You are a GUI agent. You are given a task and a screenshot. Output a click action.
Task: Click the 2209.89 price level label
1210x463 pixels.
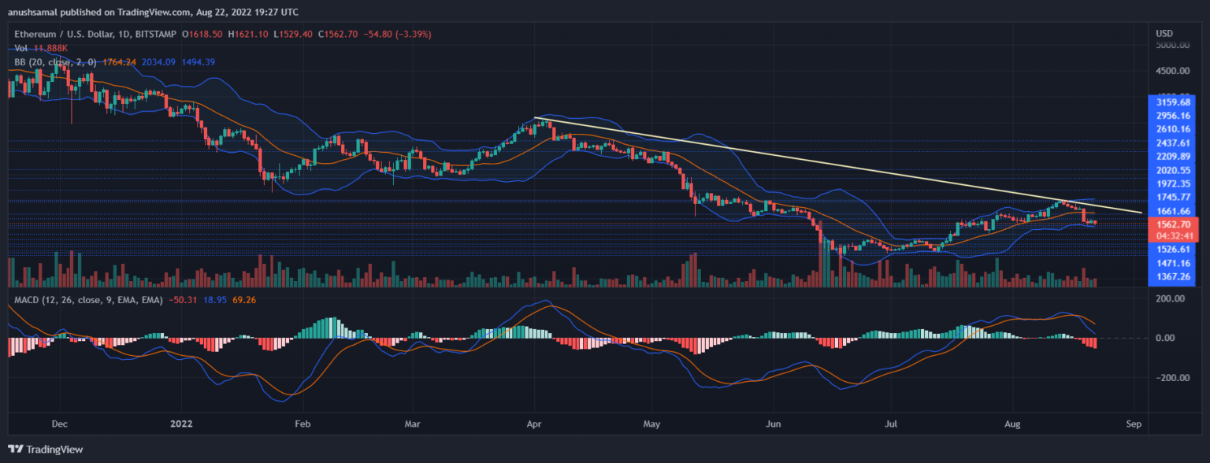click(x=1173, y=156)
